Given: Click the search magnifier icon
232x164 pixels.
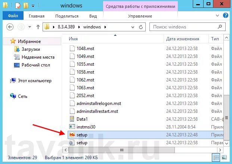Looking at the screenshot, I should [x=220, y=27].
